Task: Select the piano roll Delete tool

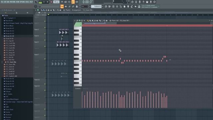Action: click(95, 21)
